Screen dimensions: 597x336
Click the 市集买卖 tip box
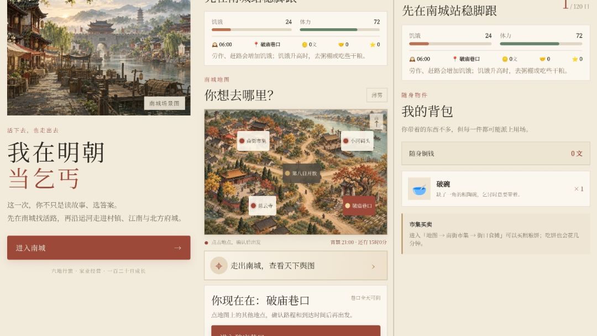(496, 234)
